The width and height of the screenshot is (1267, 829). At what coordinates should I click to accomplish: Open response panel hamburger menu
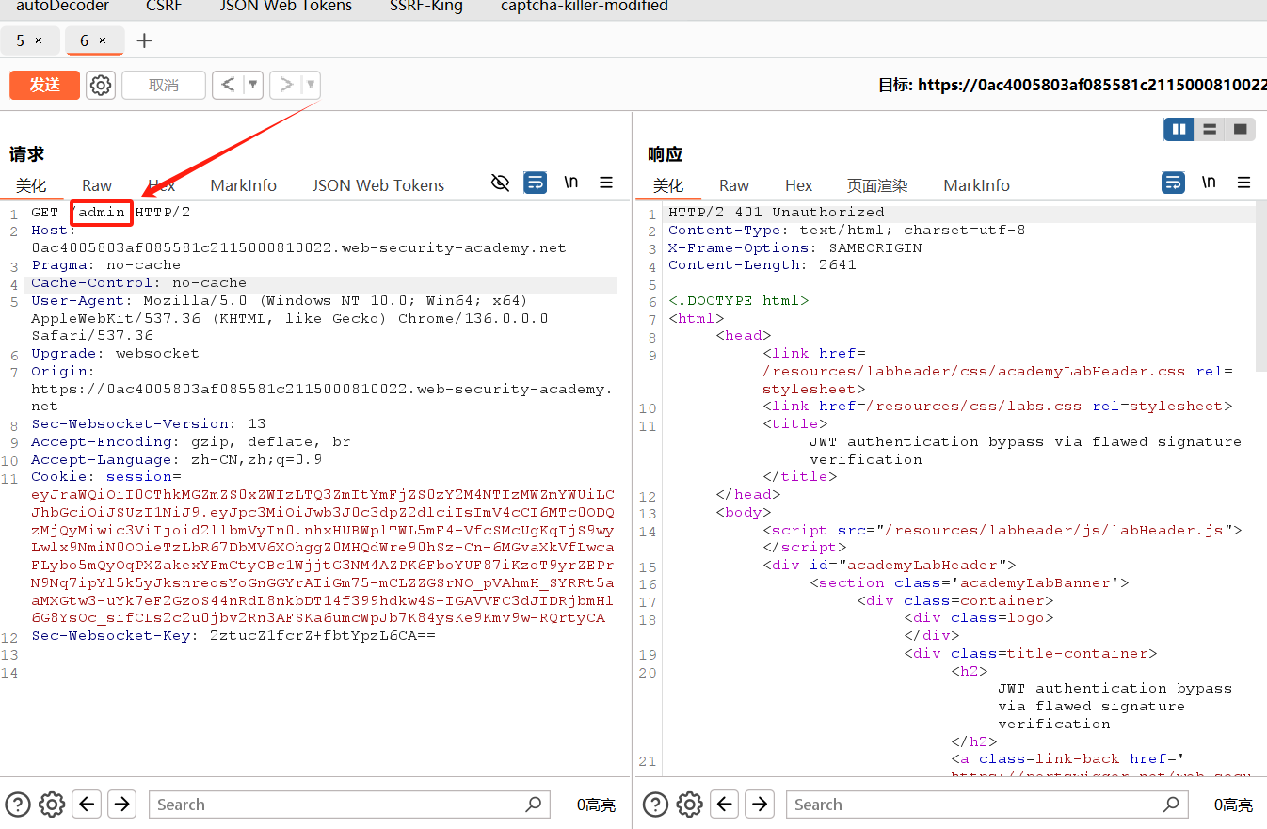(1244, 183)
